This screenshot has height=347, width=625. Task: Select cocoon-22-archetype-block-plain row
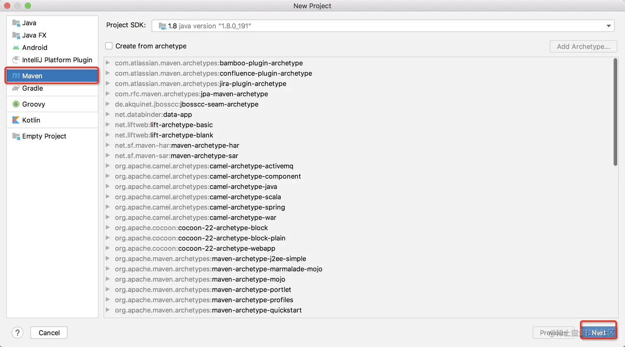coord(358,238)
